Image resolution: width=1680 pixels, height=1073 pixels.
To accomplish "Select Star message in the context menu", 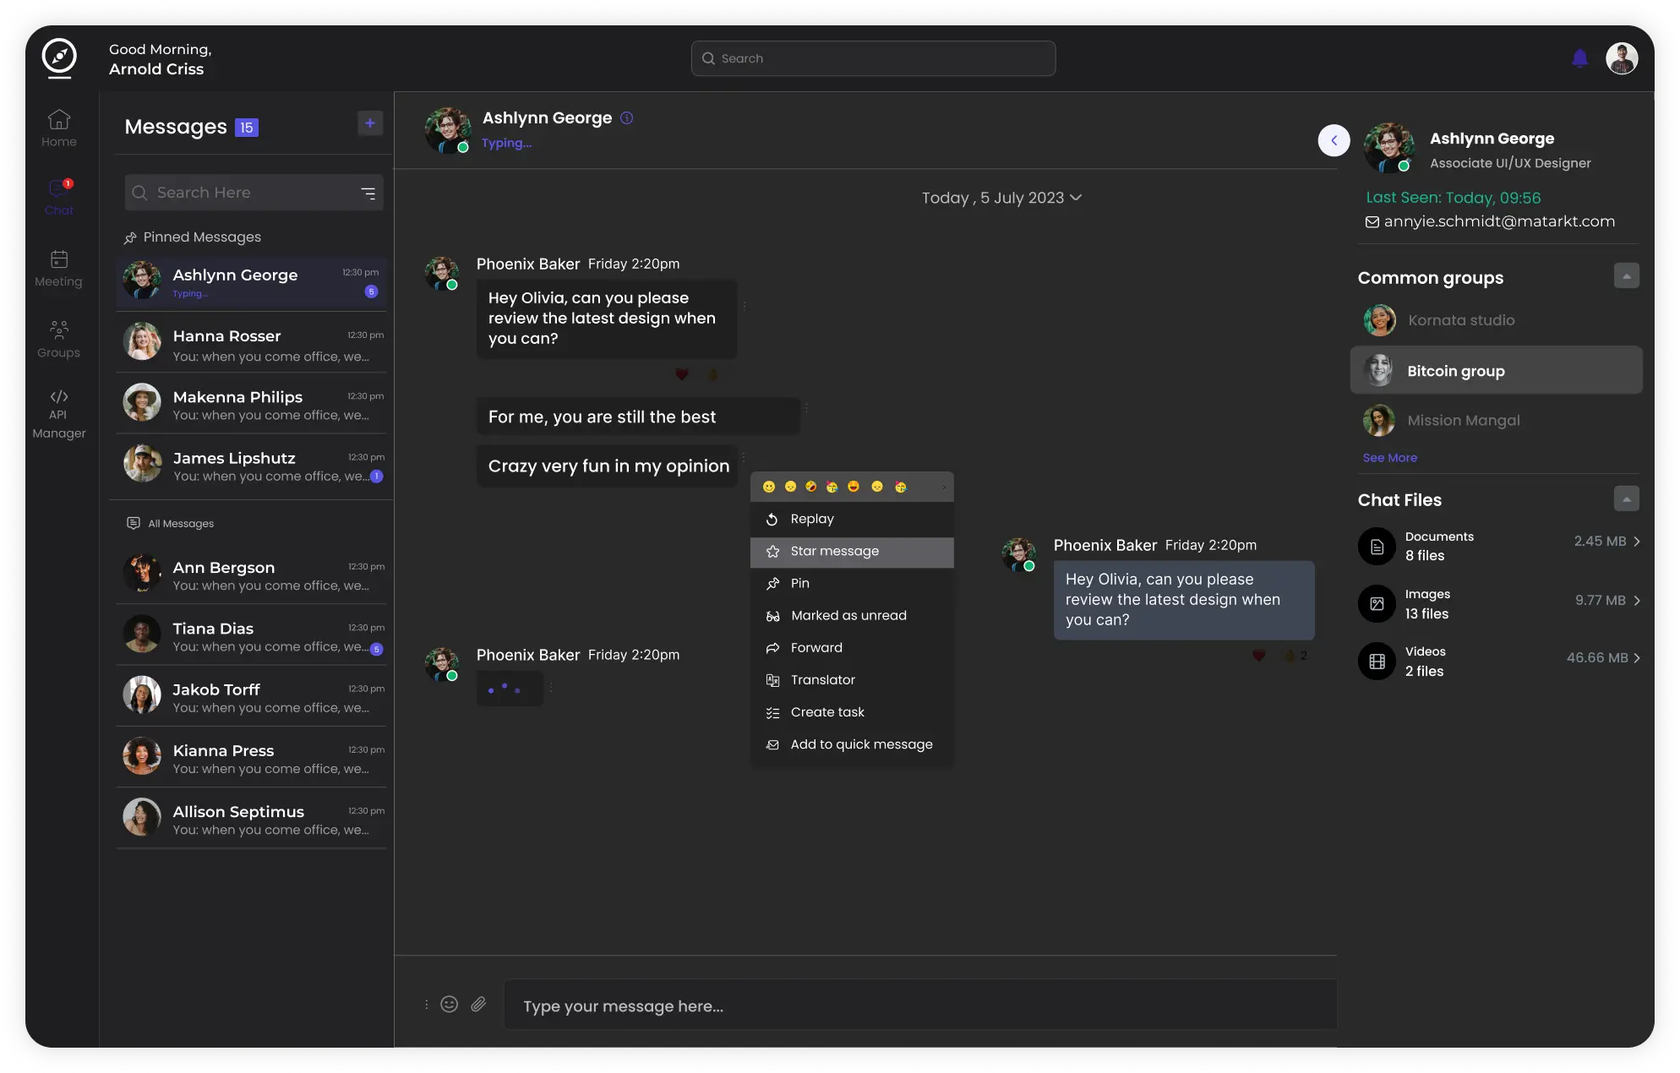I will (x=852, y=552).
